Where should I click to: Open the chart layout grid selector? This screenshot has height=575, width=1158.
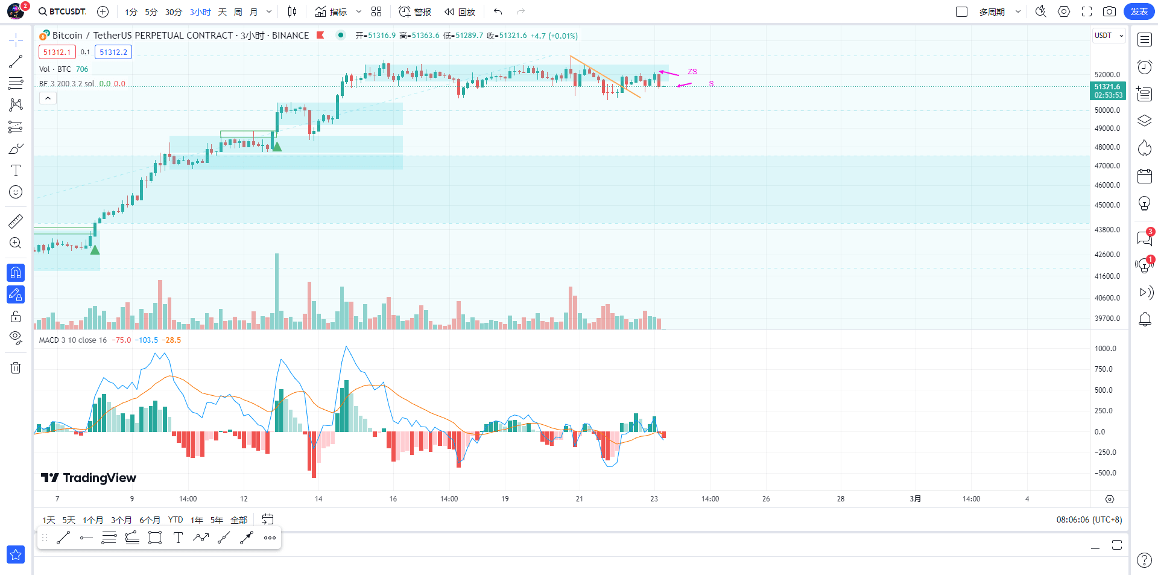(376, 11)
